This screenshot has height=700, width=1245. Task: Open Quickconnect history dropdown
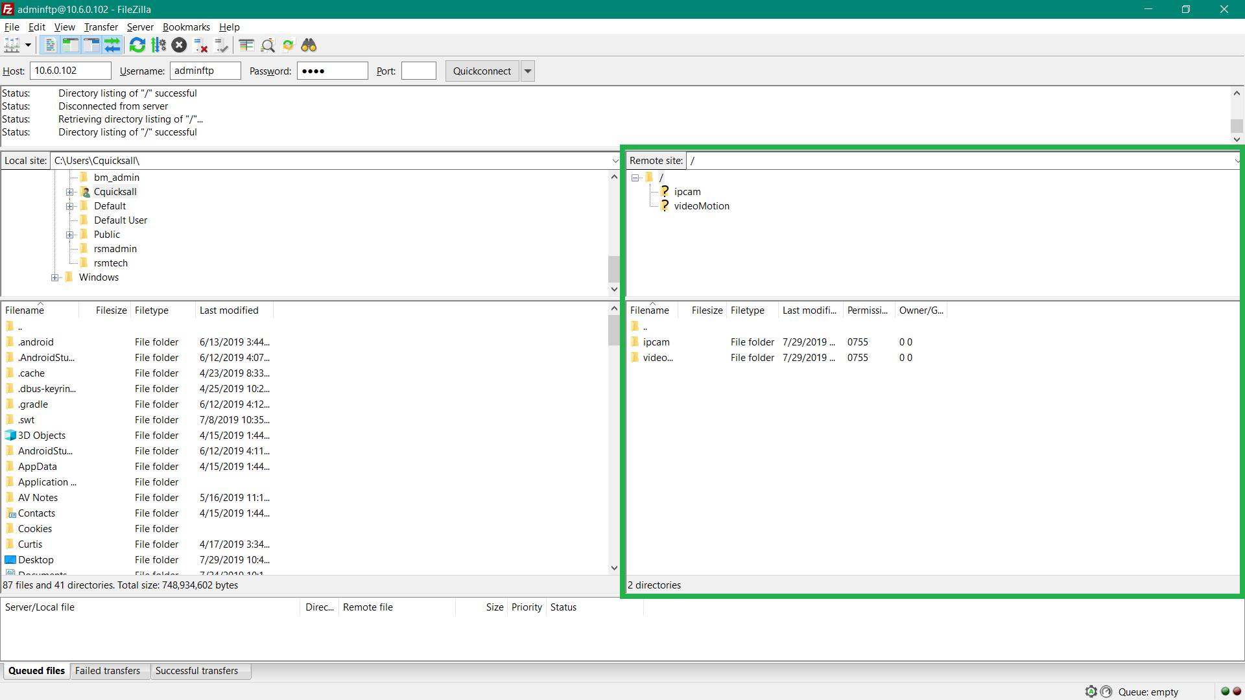click(528, 71)
